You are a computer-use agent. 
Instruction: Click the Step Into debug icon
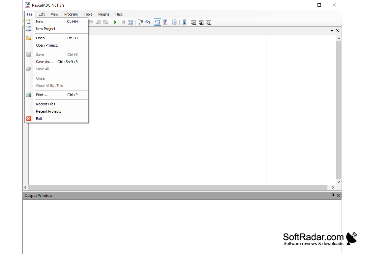click(148, 22)
